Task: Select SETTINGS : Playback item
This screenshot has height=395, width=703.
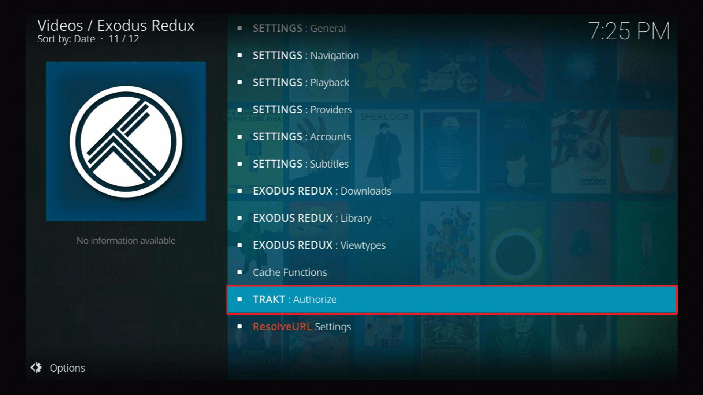Action: pyautogui.click(x=301, y=83)
